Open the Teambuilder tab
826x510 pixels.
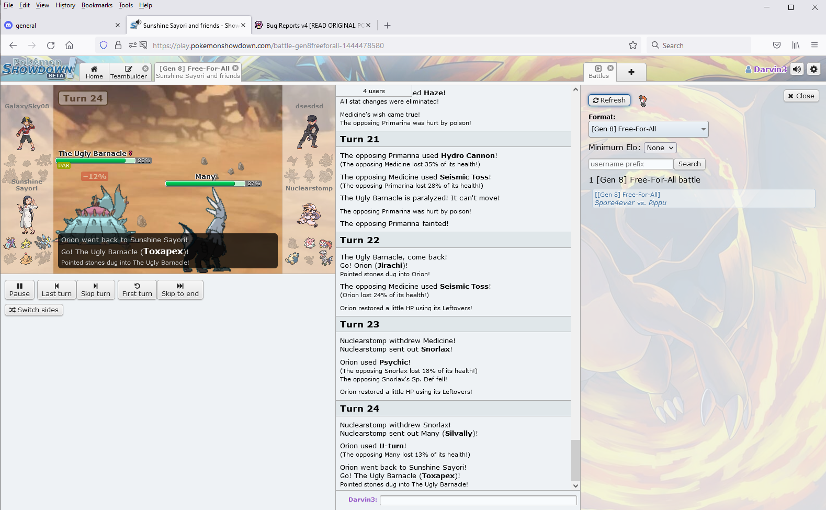click(129, 72)
